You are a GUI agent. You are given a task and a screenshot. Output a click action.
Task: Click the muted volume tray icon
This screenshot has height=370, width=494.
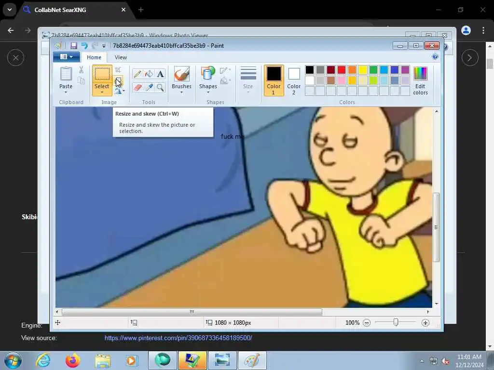click(x=445, y=361)
